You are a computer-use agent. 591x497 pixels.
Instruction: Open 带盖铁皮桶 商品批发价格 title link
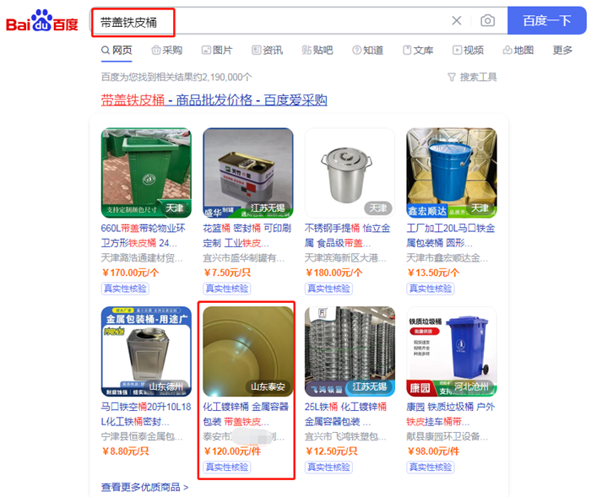click(214, 100)
